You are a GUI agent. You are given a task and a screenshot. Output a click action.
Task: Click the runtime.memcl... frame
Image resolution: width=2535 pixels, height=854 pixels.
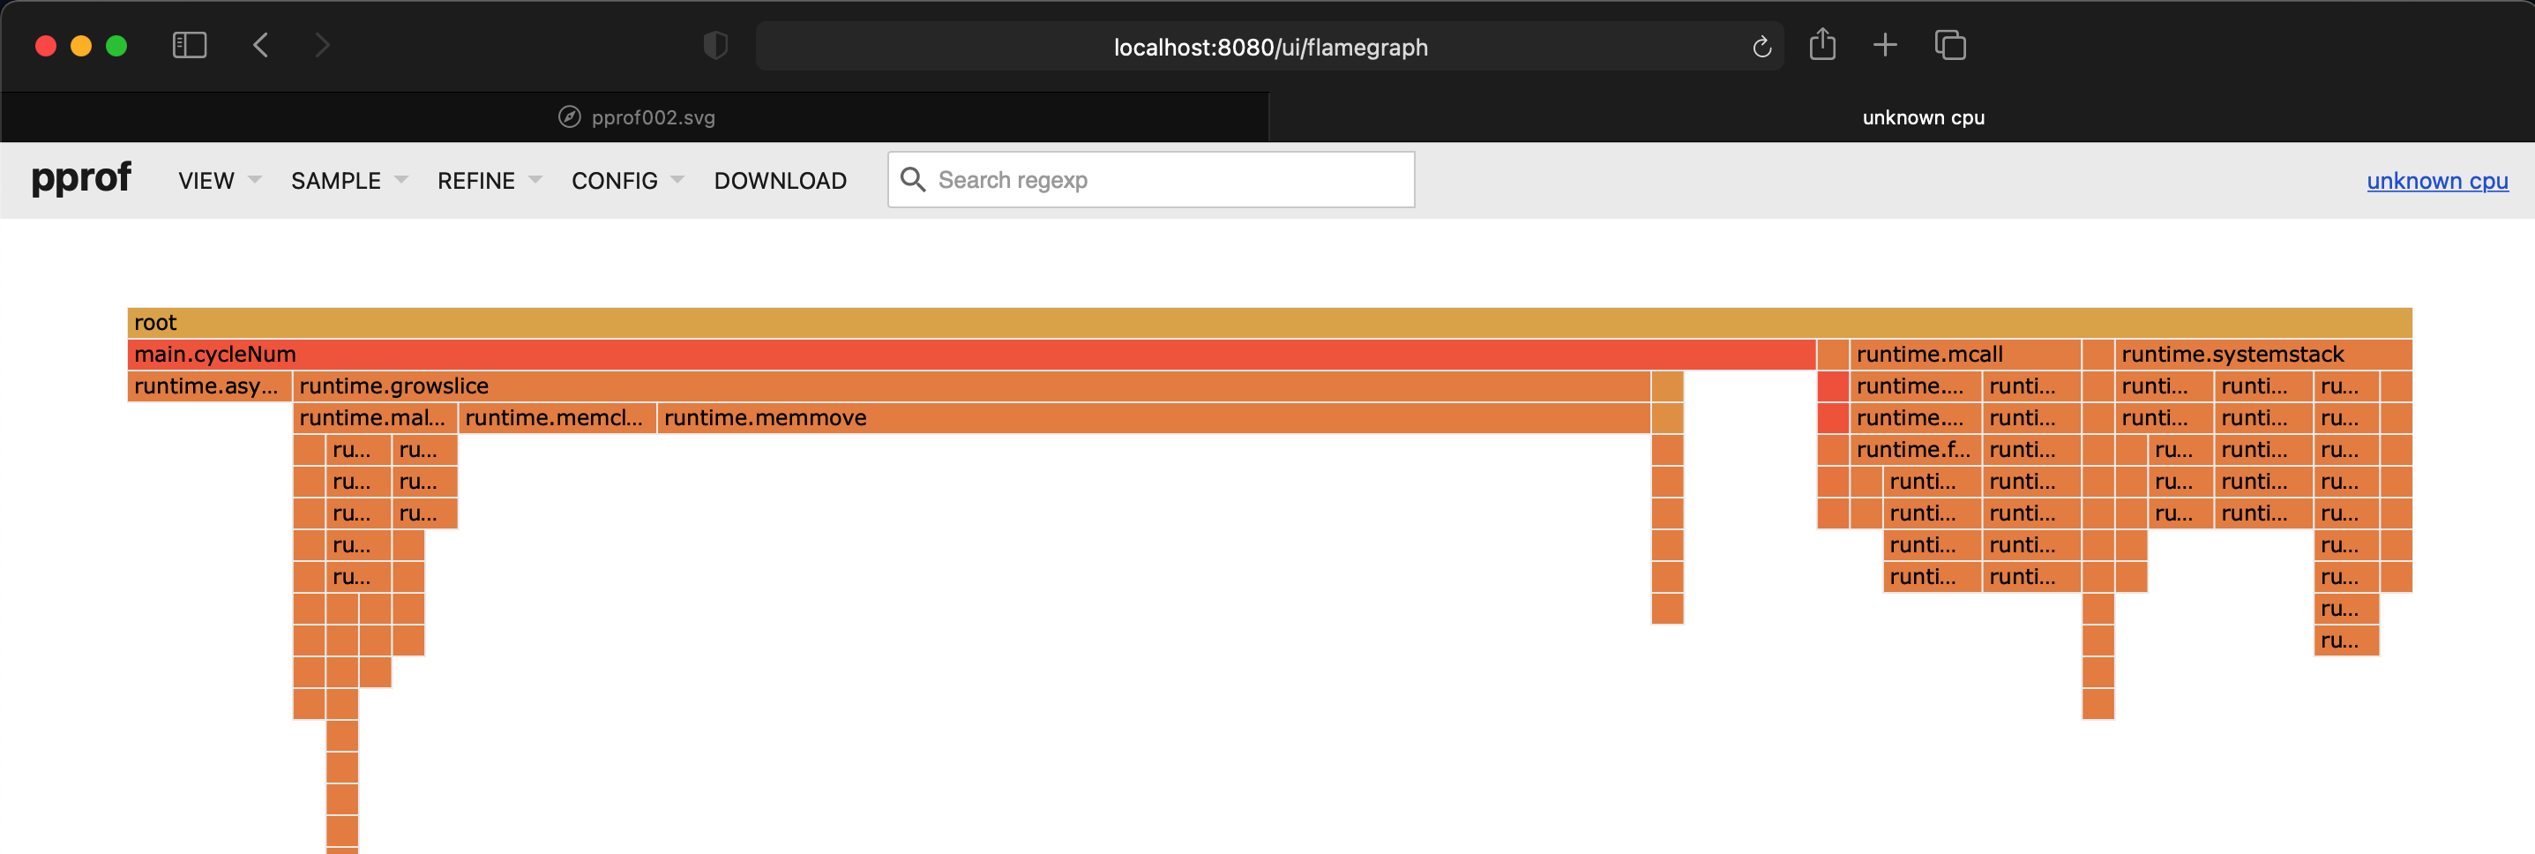(x=557, y=417)
